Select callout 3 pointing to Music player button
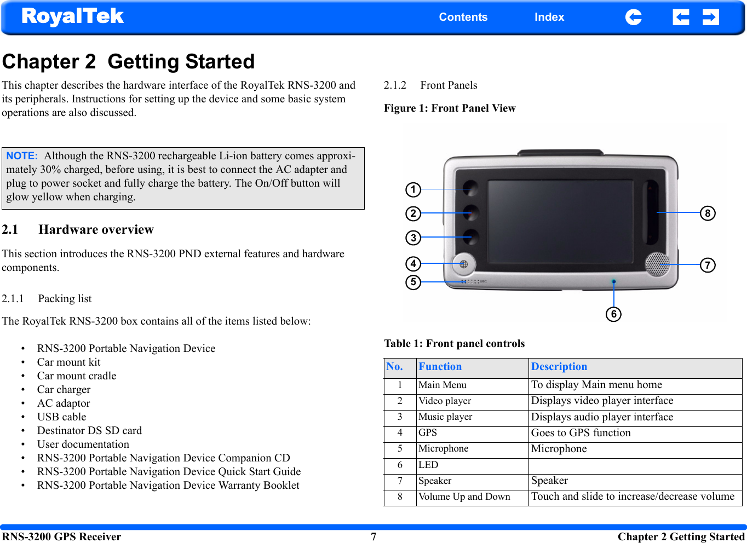Screen dimensions: 747x543 pyautogui.click(x=413, y=238)
